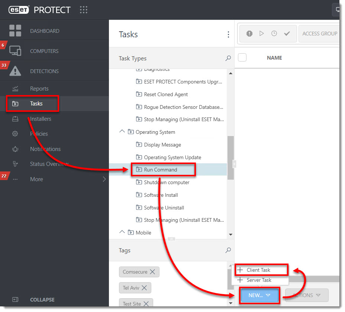Sort by the NAME column header
This screenshot has height=312, width=345.
274,58
